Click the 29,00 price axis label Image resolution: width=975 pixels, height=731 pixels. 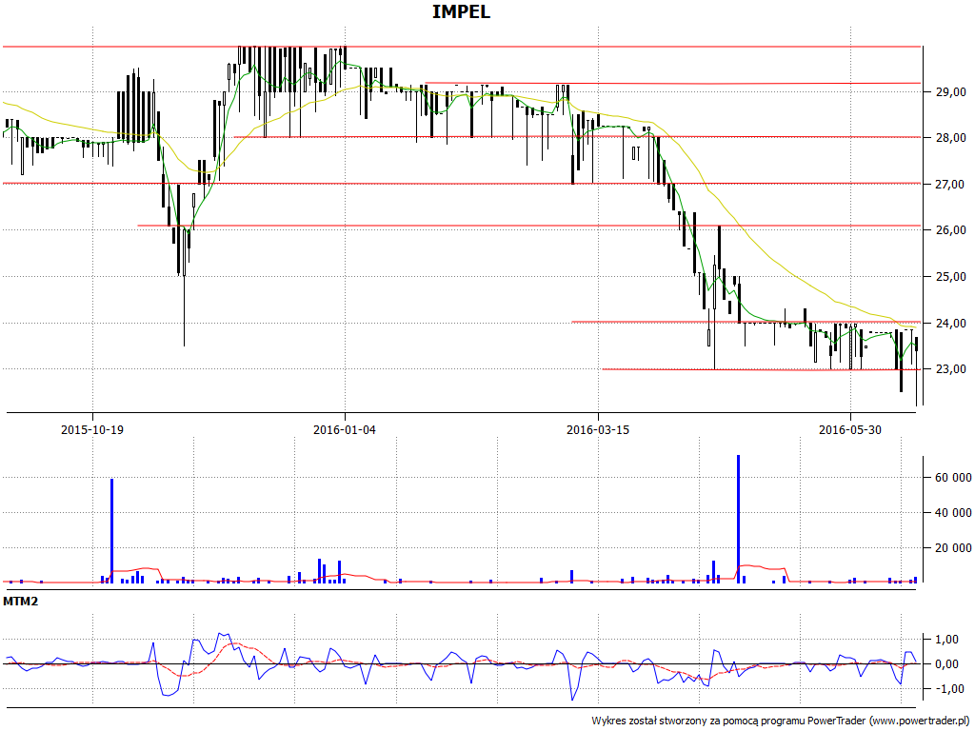coord(950,92)
